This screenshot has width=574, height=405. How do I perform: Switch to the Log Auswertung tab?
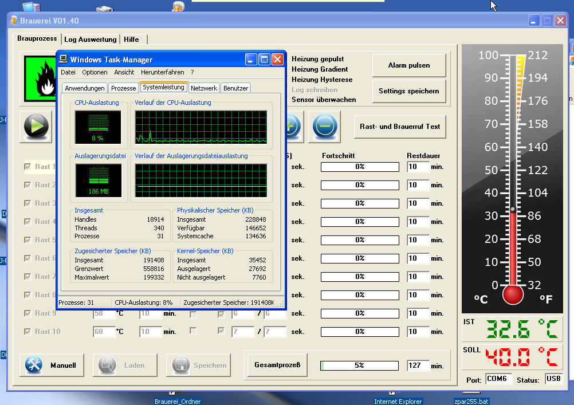(x=91, y=40)
